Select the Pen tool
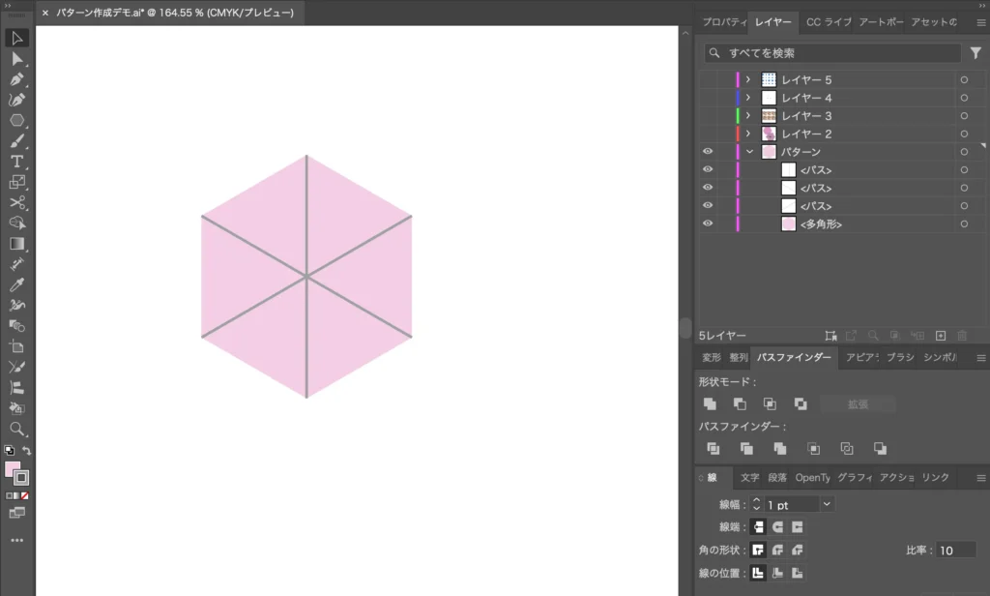The width and height of the screenshot is (990, 596). pyautogui.click(x=16, y=79)
